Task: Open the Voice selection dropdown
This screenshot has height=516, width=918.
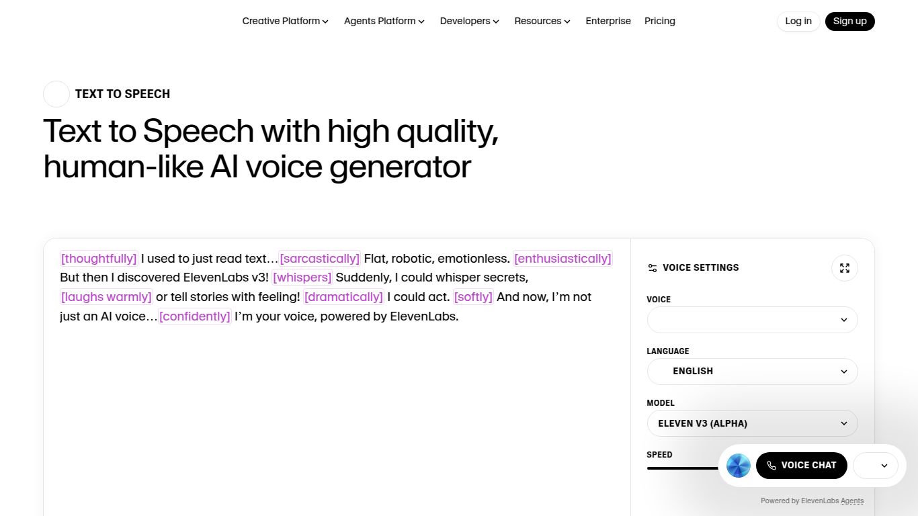Action: point(751,320)
